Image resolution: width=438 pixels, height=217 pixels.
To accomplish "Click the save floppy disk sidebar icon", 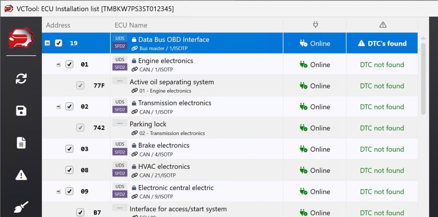I will point(21,111).
